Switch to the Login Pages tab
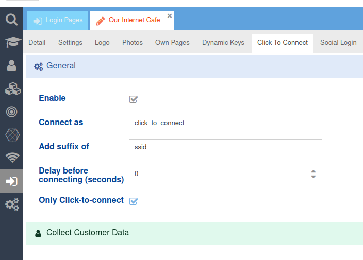 (58, 21)
